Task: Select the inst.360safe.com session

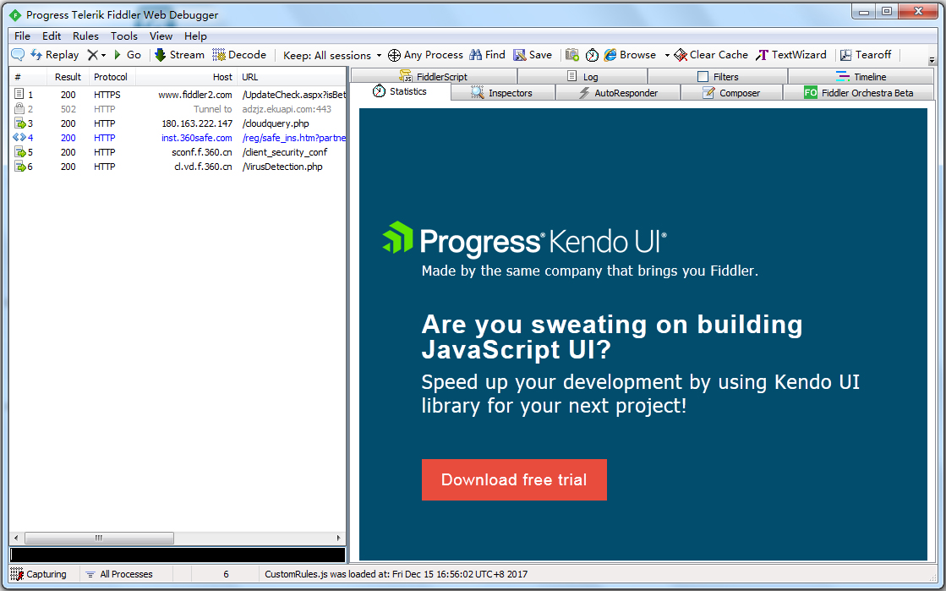Action: point(178,139)
